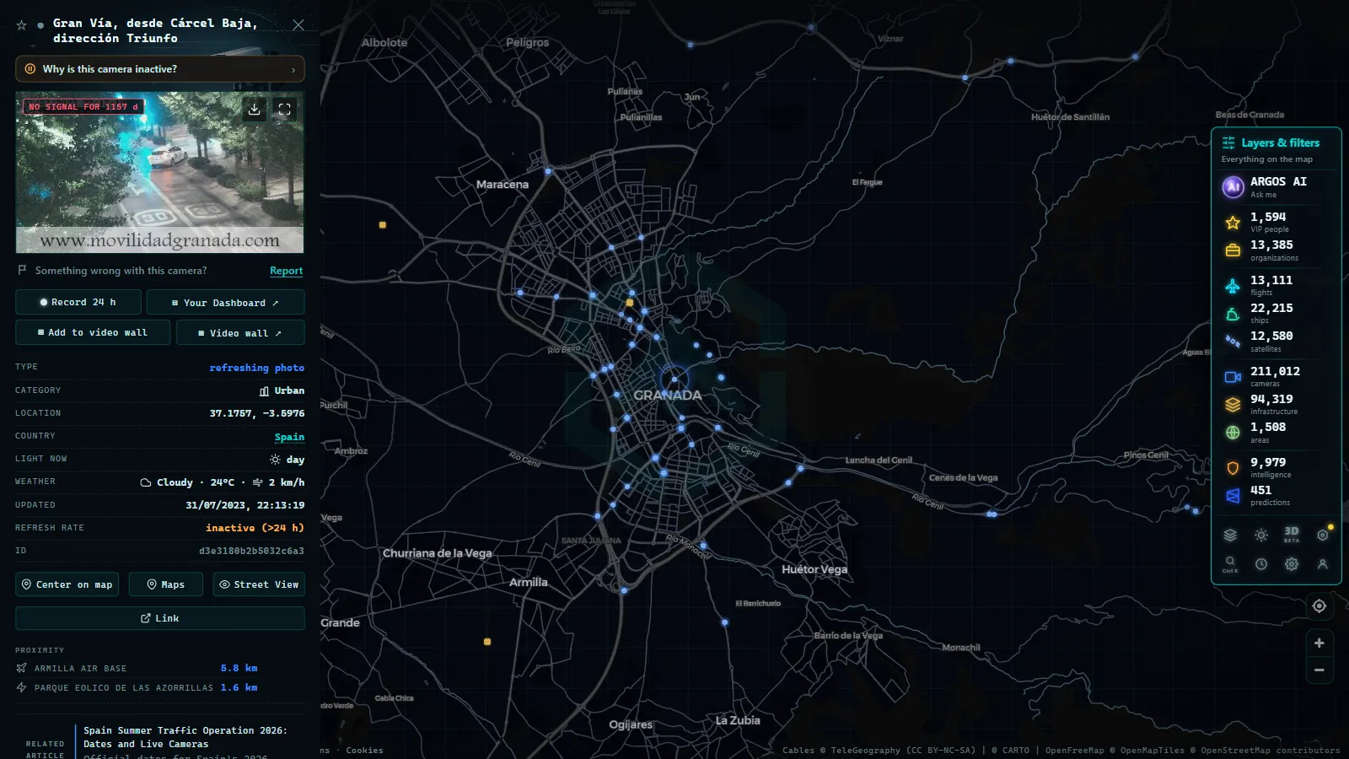The height and width of the screenshot is (759, 1349).
Task: Open Your Dashboard
Action: pos(225,302)
